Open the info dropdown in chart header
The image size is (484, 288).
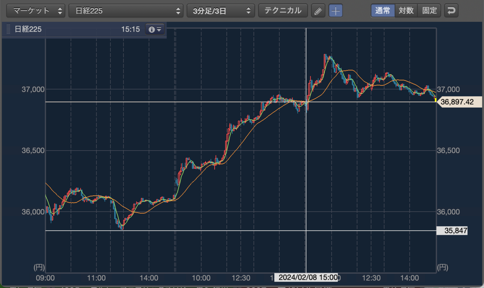pos(155,29)
